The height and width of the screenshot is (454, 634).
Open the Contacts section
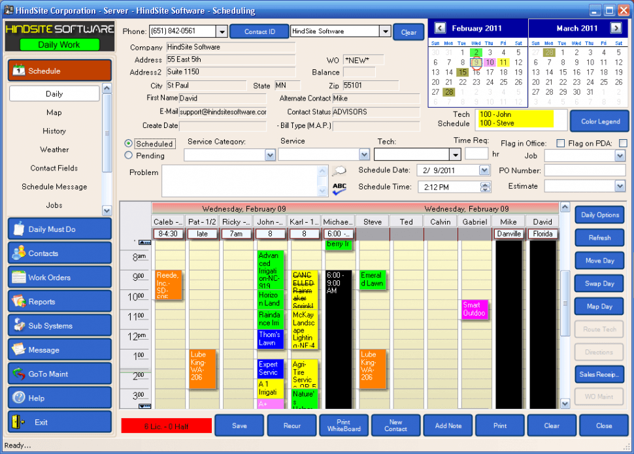click(x=59, y=253)
